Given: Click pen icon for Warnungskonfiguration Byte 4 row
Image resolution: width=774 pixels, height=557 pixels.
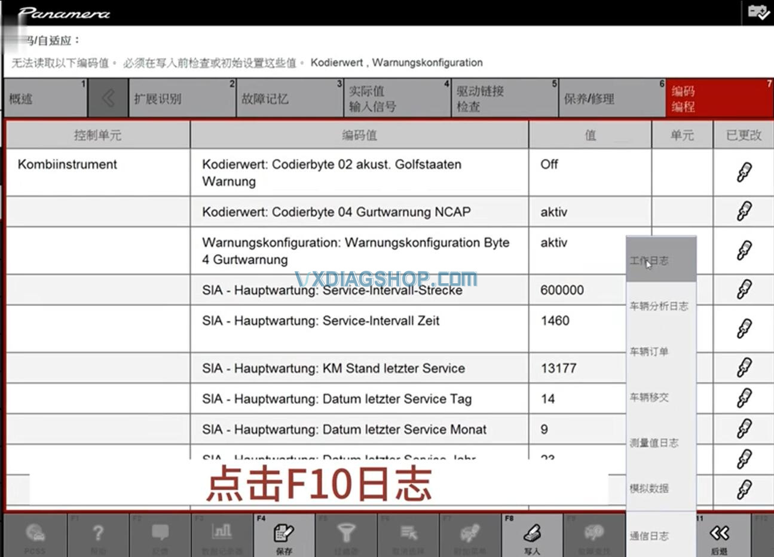Looking at the screenshot, I should 744,250.
